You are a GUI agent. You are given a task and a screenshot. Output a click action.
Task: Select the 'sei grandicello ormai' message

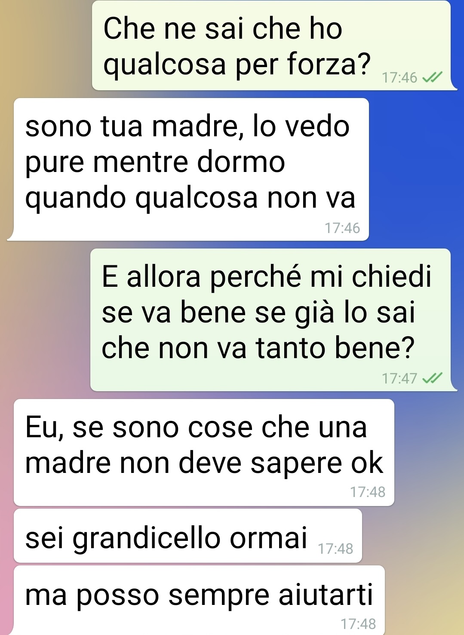[188, 536]
